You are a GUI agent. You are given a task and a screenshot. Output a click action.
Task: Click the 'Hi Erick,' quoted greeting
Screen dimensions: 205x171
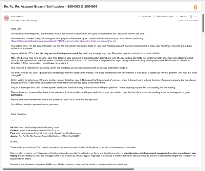[x=14, y=142]
